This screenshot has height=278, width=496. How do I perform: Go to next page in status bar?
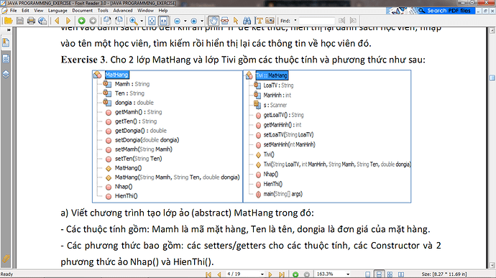270,274
